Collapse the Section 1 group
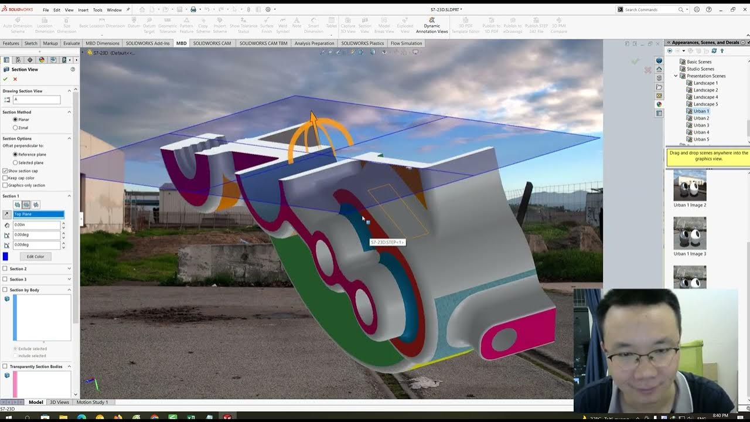Screen dimensions: 750x422 (x=69, y=196)
